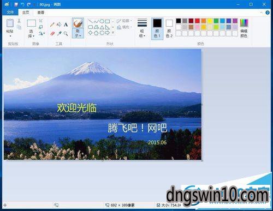Select the Color picker eyedropper tool

[x=59, y=33]
